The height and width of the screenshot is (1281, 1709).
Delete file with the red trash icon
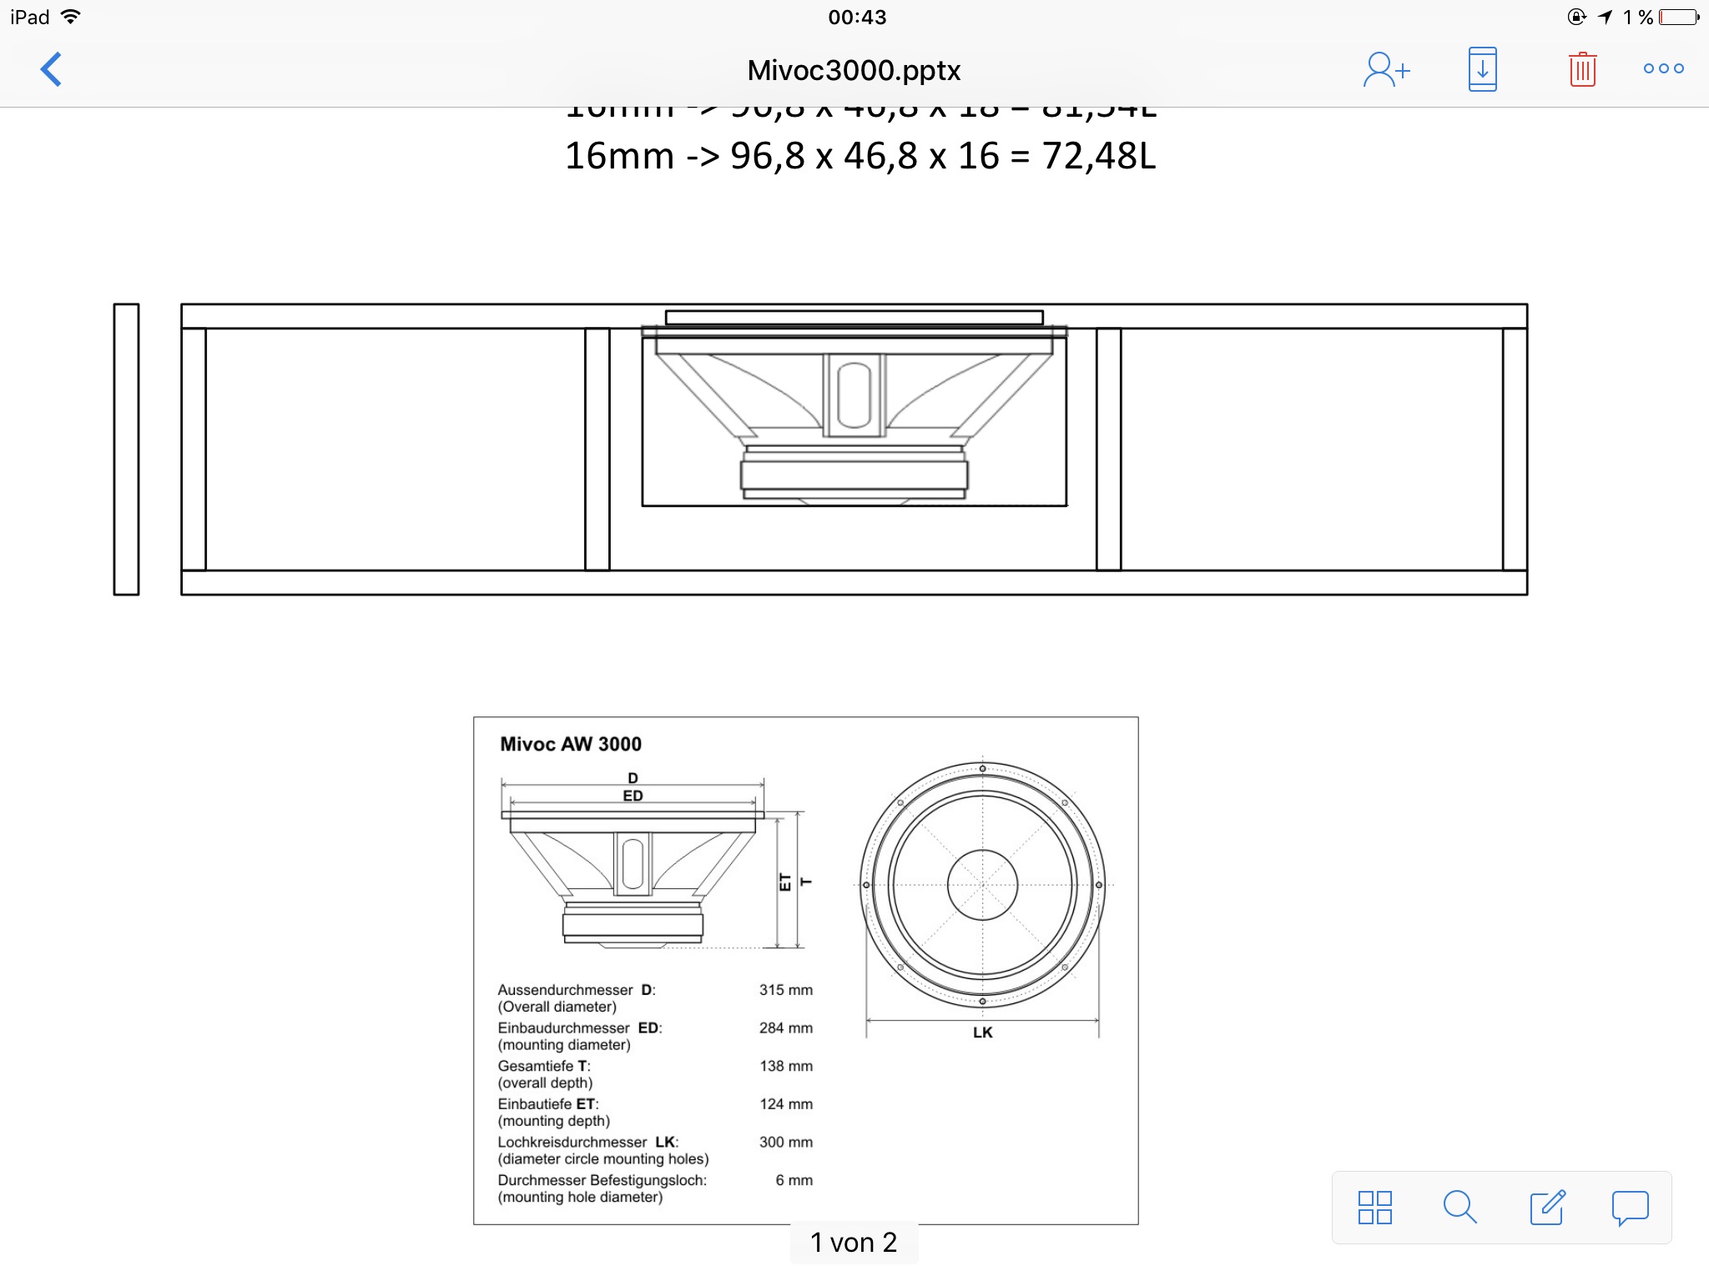pos(1582,69)
